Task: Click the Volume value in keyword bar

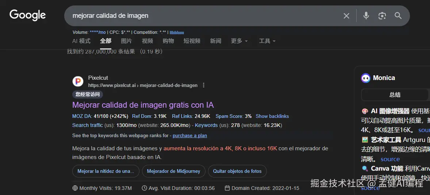Action: tap(97, 32)
